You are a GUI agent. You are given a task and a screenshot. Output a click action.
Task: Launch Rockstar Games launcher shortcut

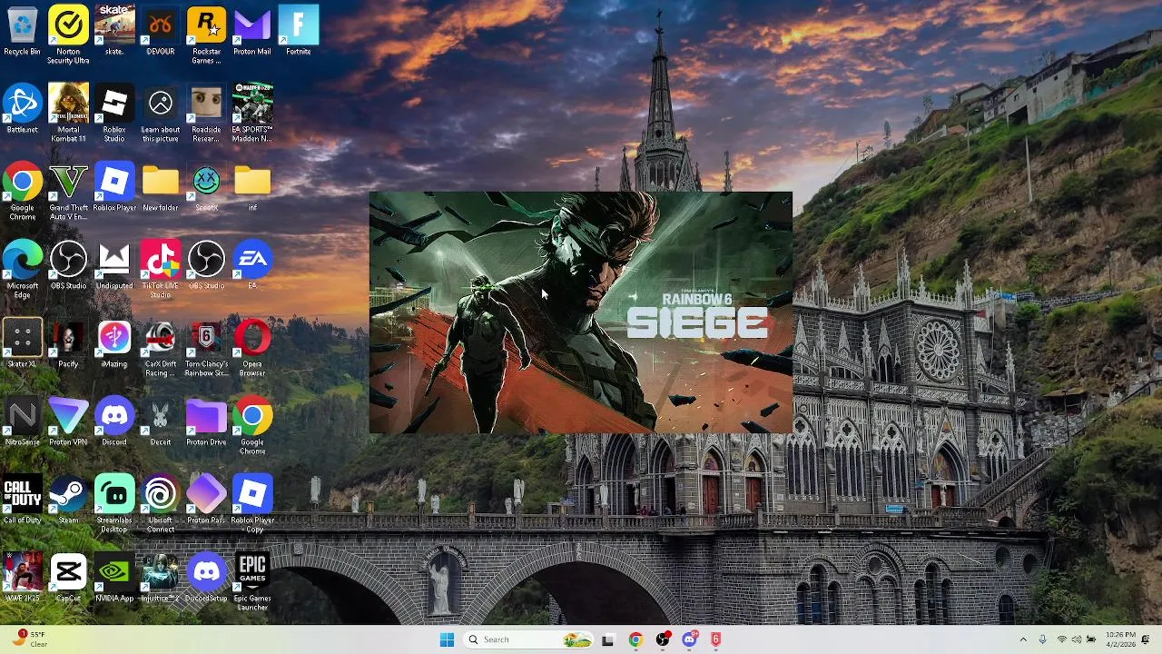tap(206, 35)
